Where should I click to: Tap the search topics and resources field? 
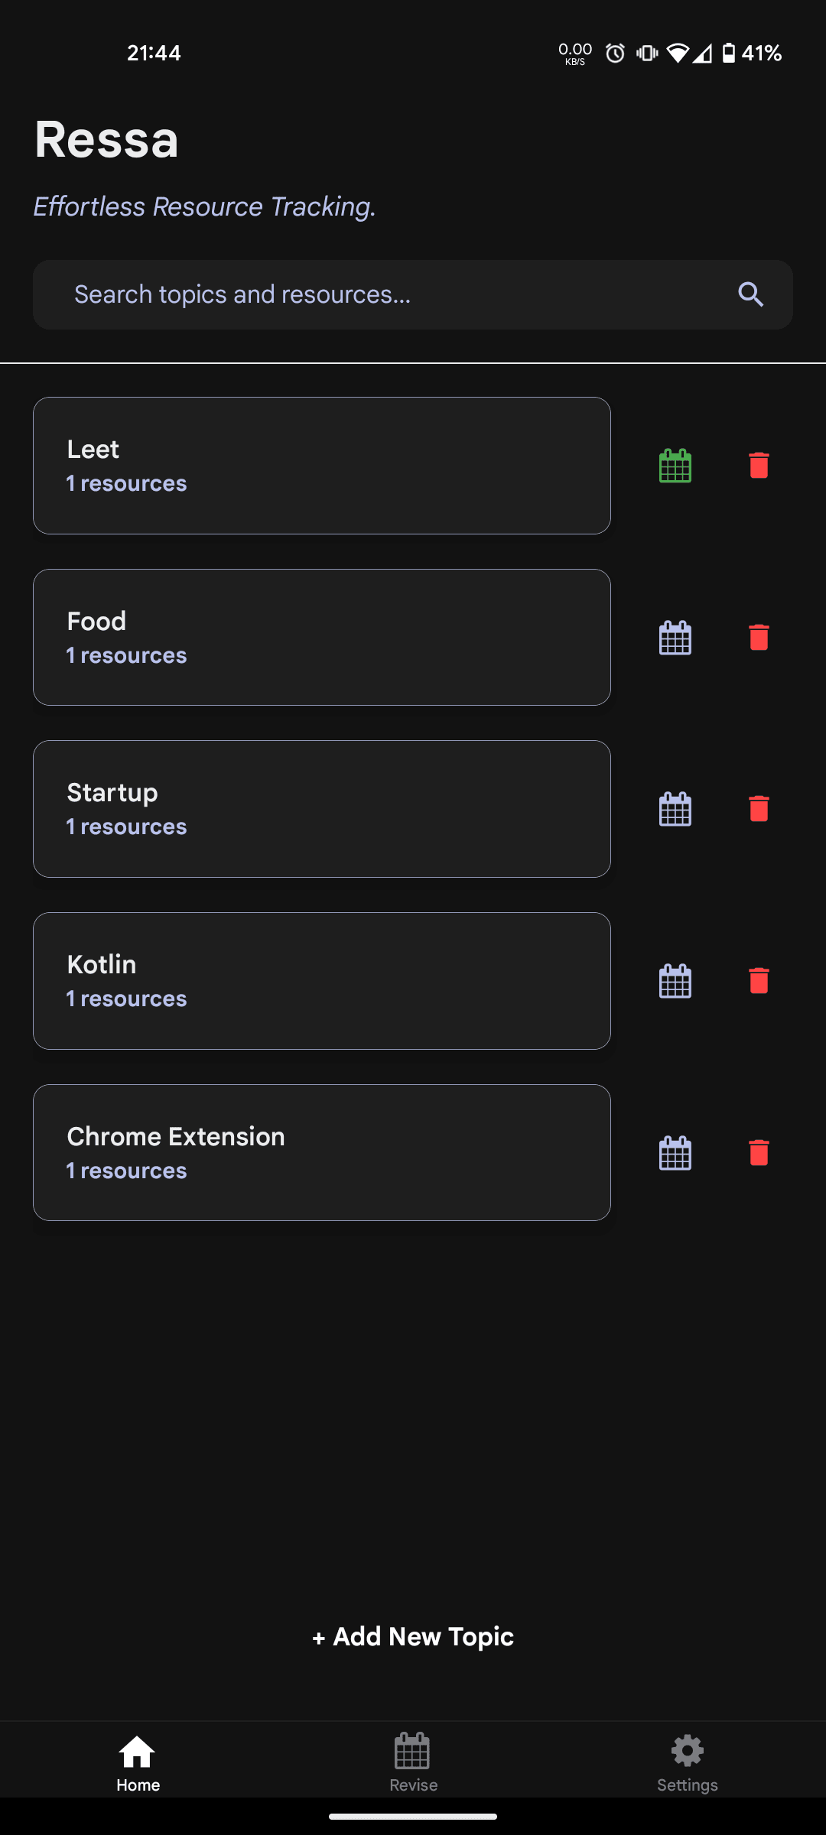344,294
